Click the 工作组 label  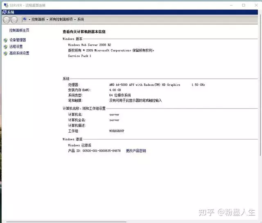click(x=74, y=131)
